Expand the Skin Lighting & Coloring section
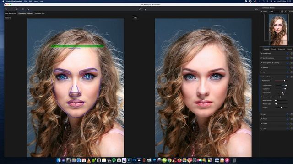This screenshot has width=293, height=164. [x=261, y=63]
